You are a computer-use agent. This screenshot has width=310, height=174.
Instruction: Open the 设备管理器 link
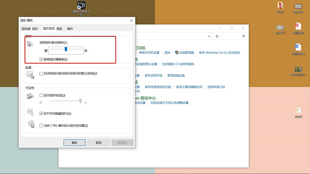point(186,53)
